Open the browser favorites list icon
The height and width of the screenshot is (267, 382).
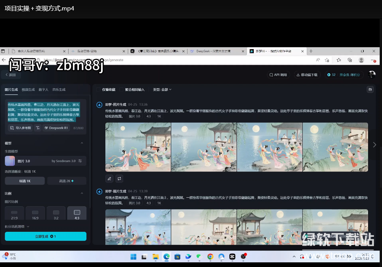(339, 60)
